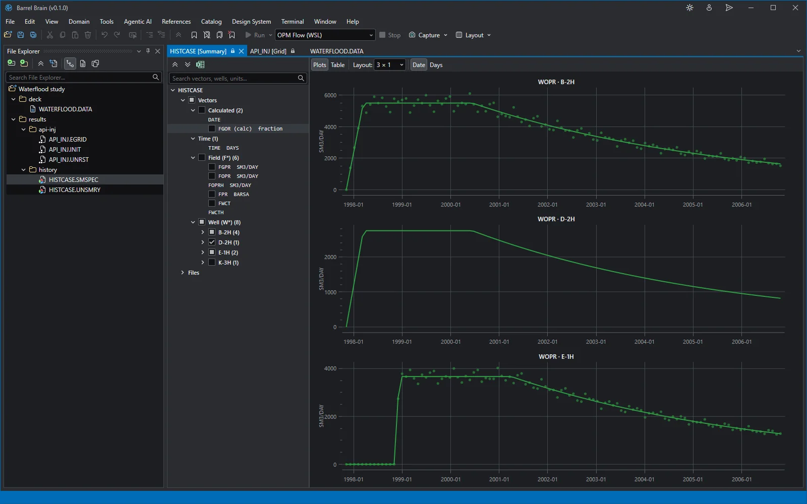Open the OPM Flow (WSL) simulator dropdown

[x=325, y=35]
